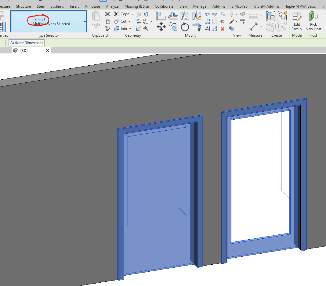326x286 pixels.
Task: Click the red Delete icon
Action: pos(223,28)
